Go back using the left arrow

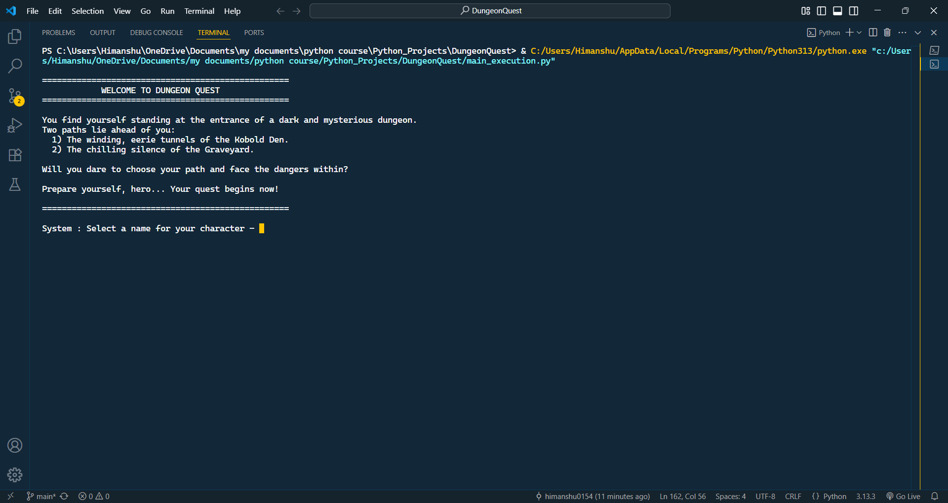(280, 11)
